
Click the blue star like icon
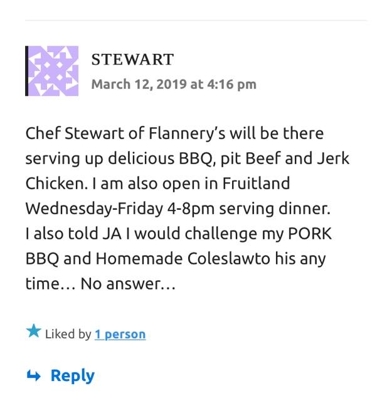33,331
